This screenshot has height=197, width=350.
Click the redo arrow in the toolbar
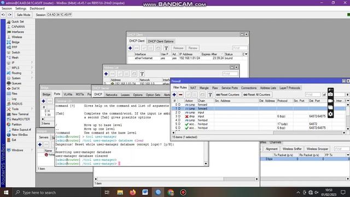[10, 15]
